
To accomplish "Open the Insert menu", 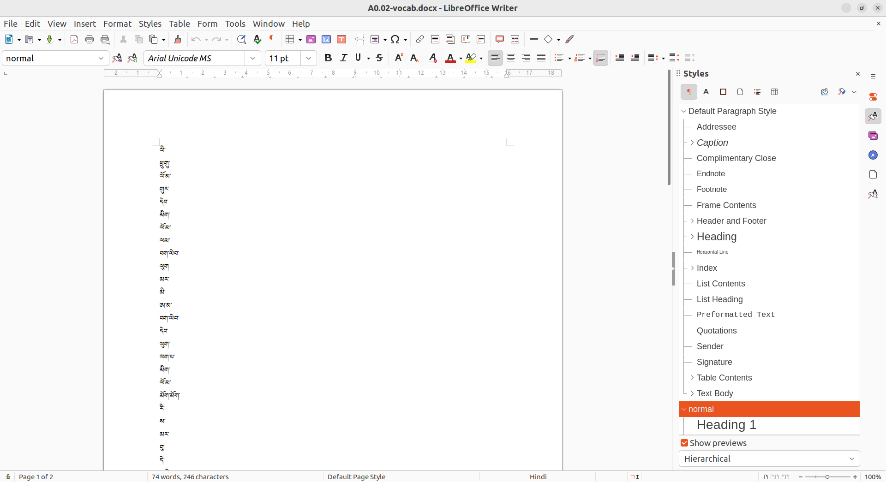I will (x=85, y=24).
